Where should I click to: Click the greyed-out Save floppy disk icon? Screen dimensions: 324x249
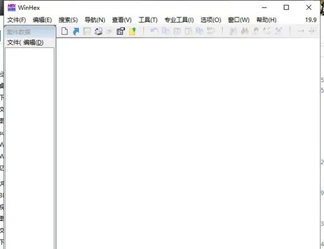pyautogui.click(x=87, y=31)
